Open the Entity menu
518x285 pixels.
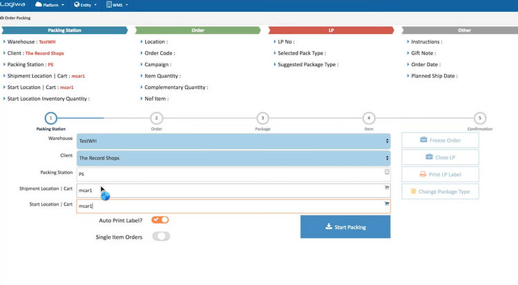(86, 5)
